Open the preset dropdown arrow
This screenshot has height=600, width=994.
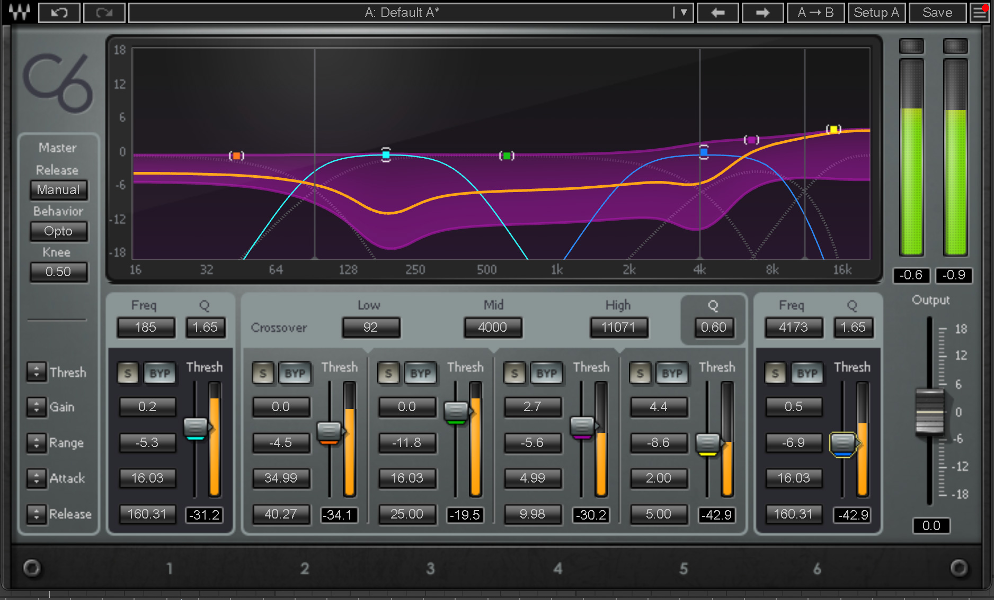[683, 12]
